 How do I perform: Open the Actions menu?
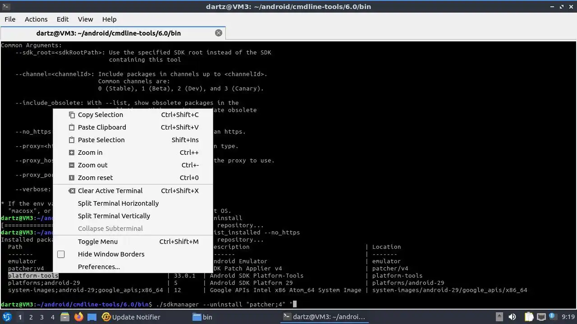(36, 19)
